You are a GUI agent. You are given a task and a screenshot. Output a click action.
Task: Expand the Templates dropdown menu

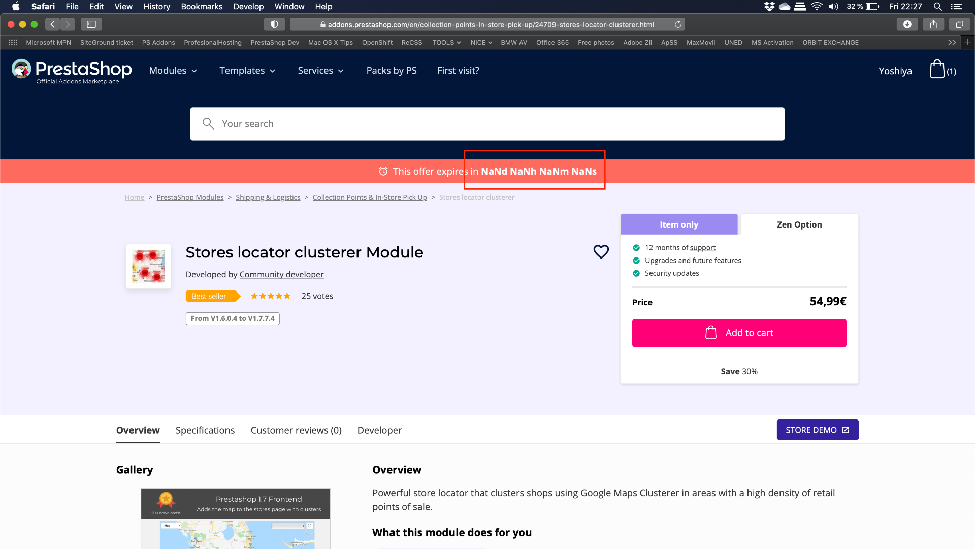tap(247, 71)
